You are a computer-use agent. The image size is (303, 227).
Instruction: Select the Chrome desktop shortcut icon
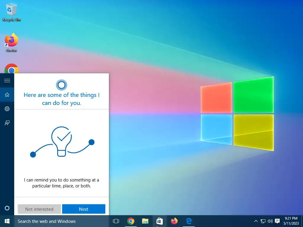pos(12,69)
